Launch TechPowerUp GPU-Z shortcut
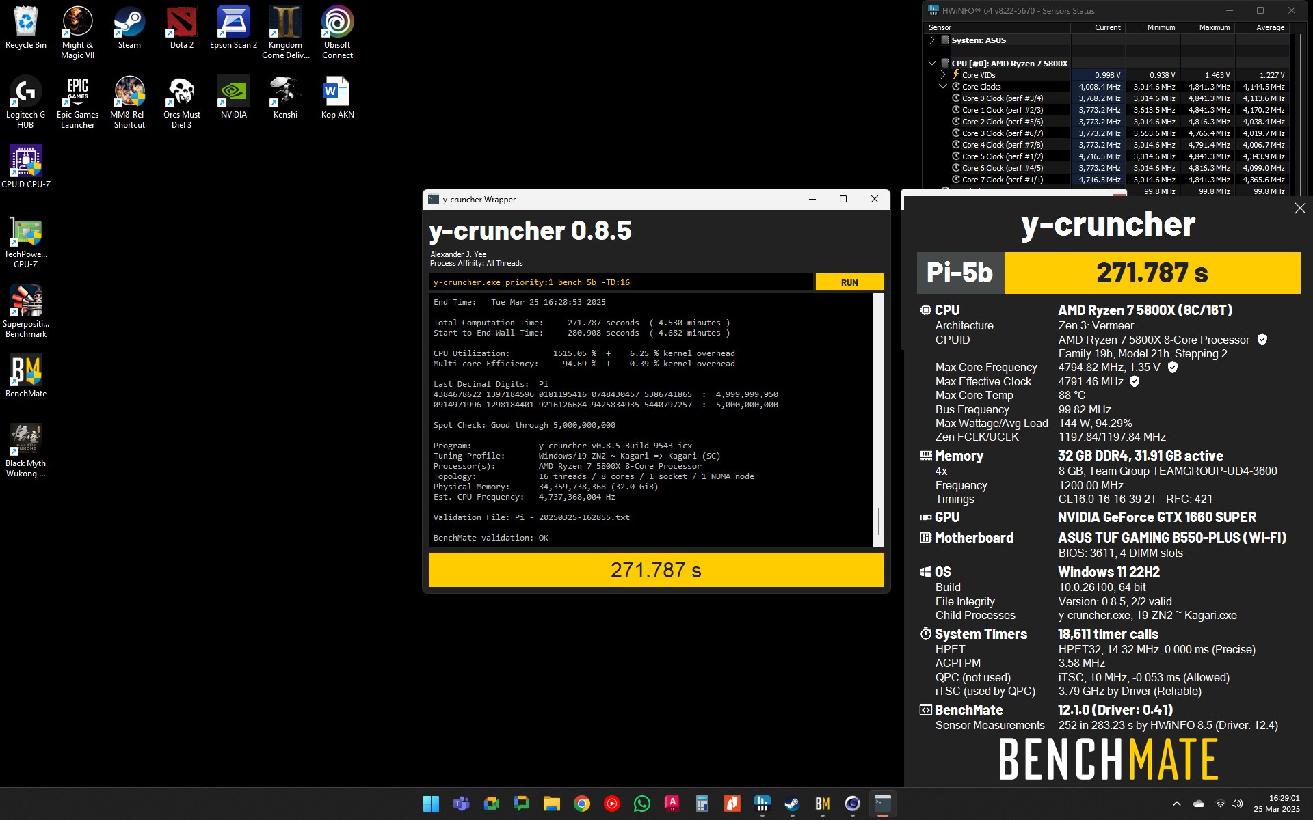The width and height of the screenshot is (1313, 820). point(26,243)
